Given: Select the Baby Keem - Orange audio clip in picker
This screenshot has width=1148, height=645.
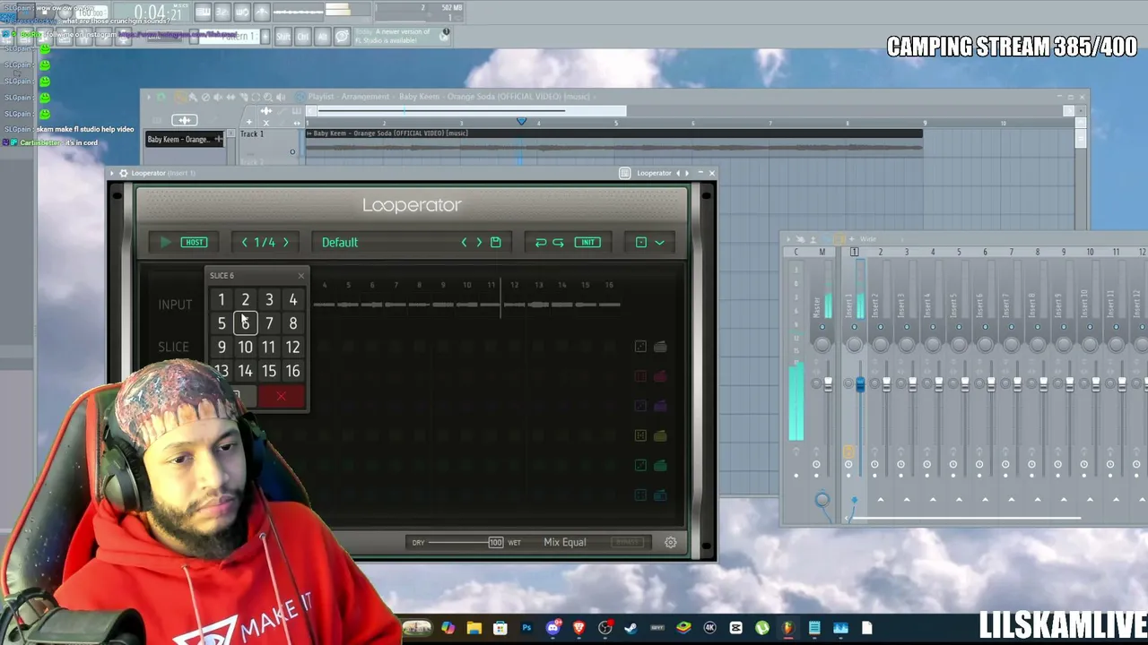Looking at the screenshot, I should [186, 139].
